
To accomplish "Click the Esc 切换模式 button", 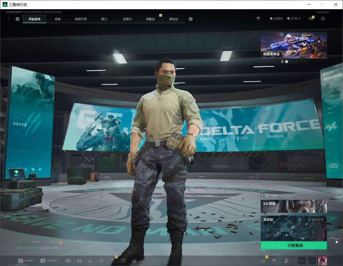I will pos(26,261).
